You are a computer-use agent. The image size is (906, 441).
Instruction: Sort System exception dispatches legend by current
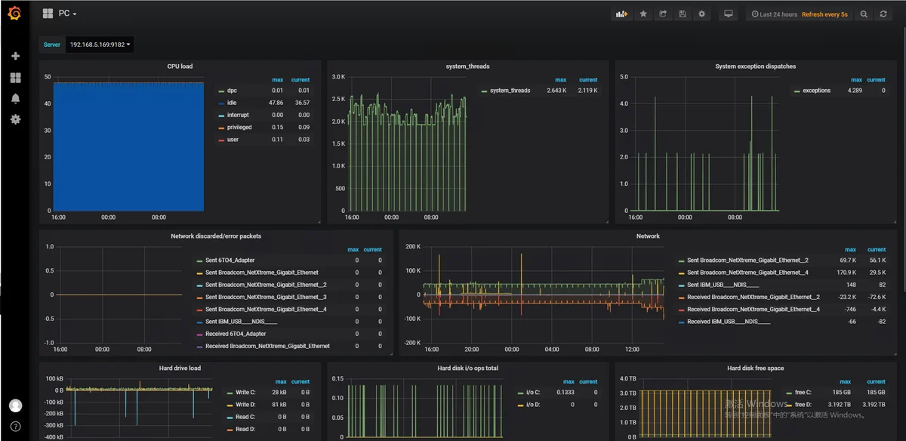click(876, 79)
